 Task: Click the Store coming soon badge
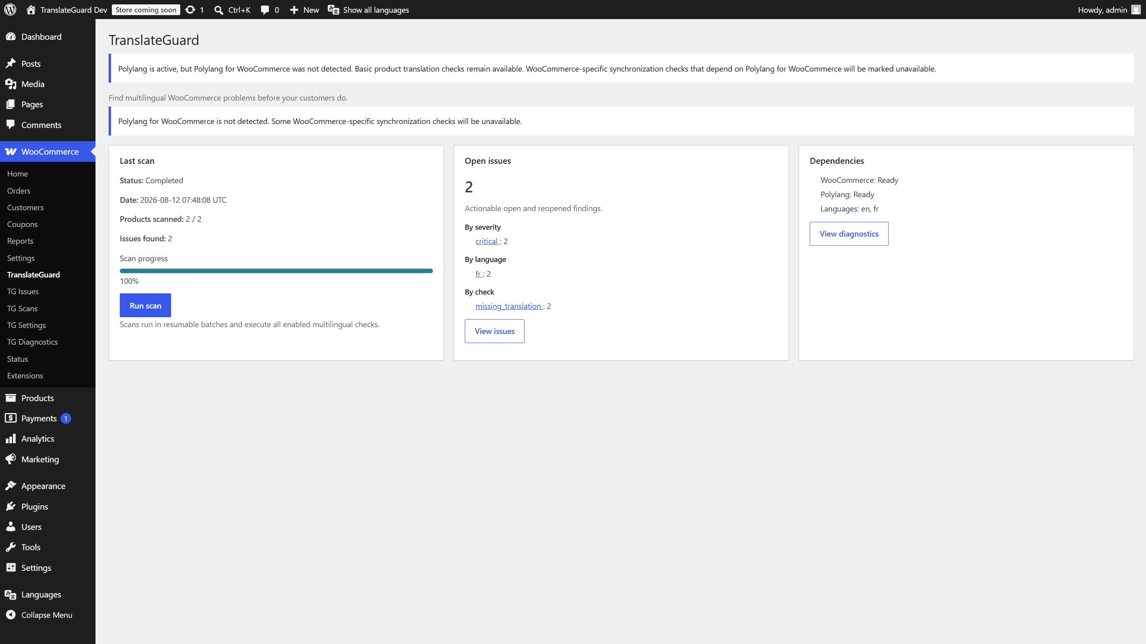pyautogui.click(x=146, y=9)
